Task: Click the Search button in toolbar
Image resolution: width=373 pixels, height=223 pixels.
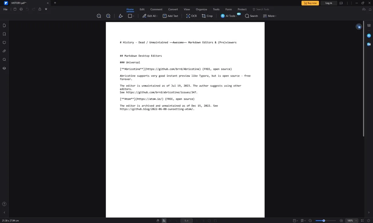Action: click(251, 16)
